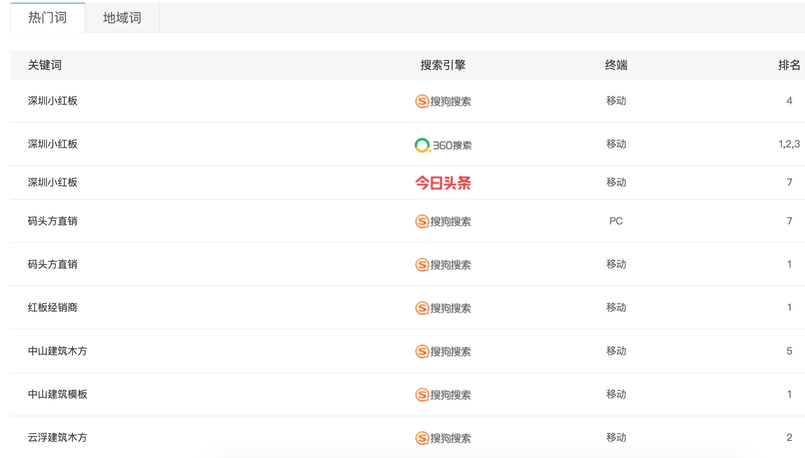Click Sogou logo in first 深圳小红板 row

click(443, 101)
